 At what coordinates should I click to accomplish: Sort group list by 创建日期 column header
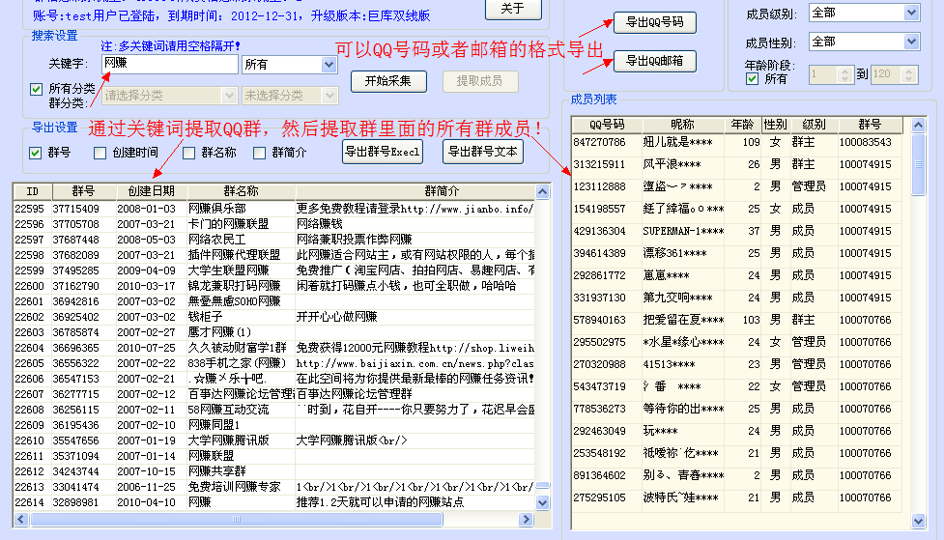point(151,191)
